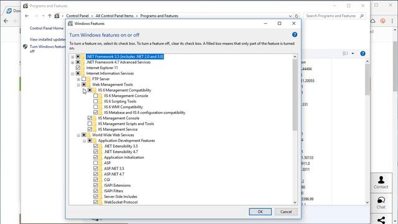
Task: Click Programs and Features breadcrumb
Action: click(x=159, y=16)
